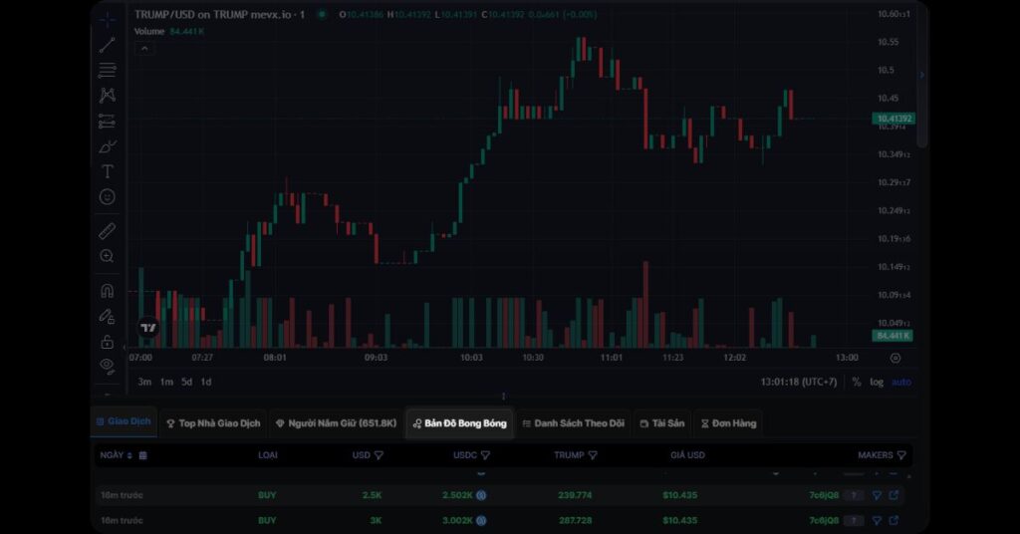This screenshot has height=534, width=1020.
Task: Click question badge in 3K row
Action: pos(854,520)
